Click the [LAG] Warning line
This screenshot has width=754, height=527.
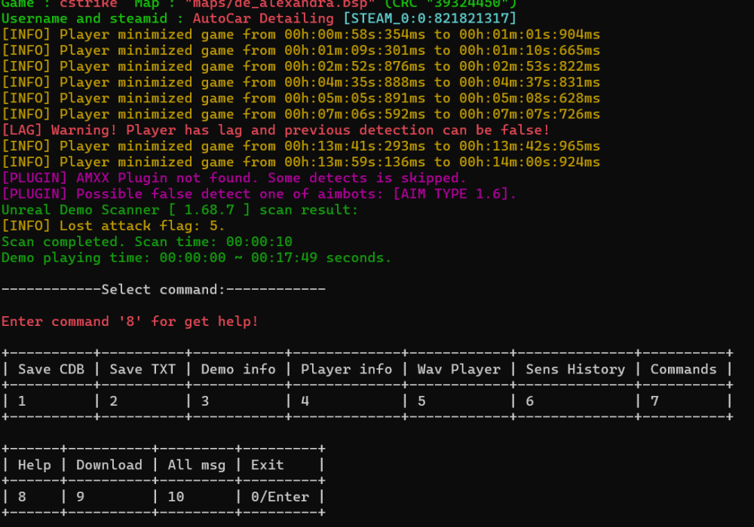pyautogui.click(x=275, y=130)
